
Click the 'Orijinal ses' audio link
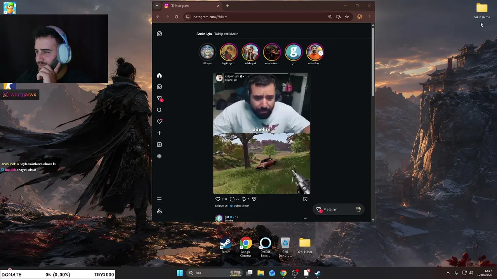(x=231, y=80)
